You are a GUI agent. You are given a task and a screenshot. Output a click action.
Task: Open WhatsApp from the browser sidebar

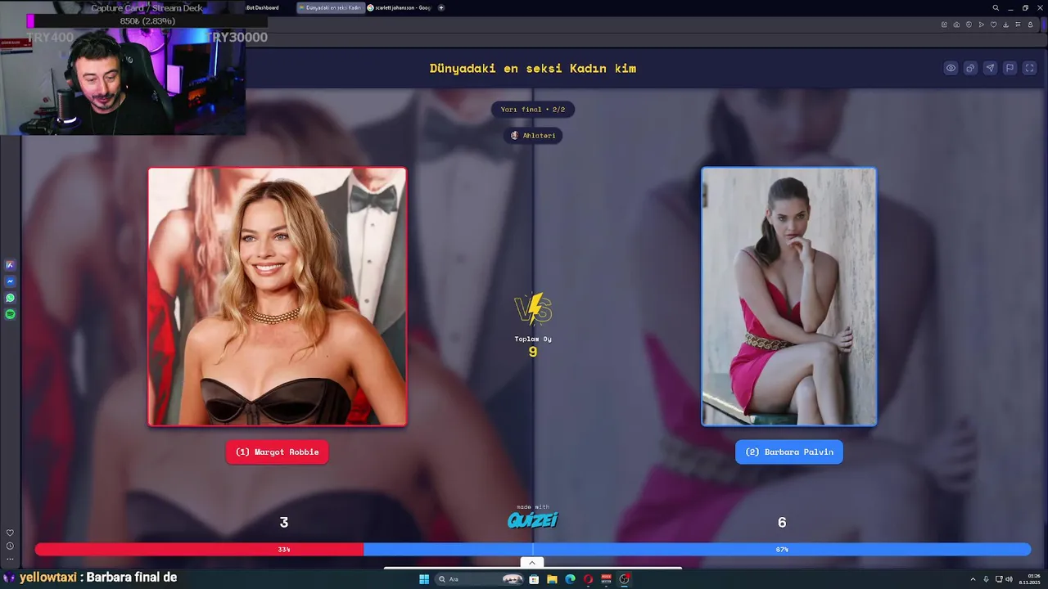click(x=10, y=298)
